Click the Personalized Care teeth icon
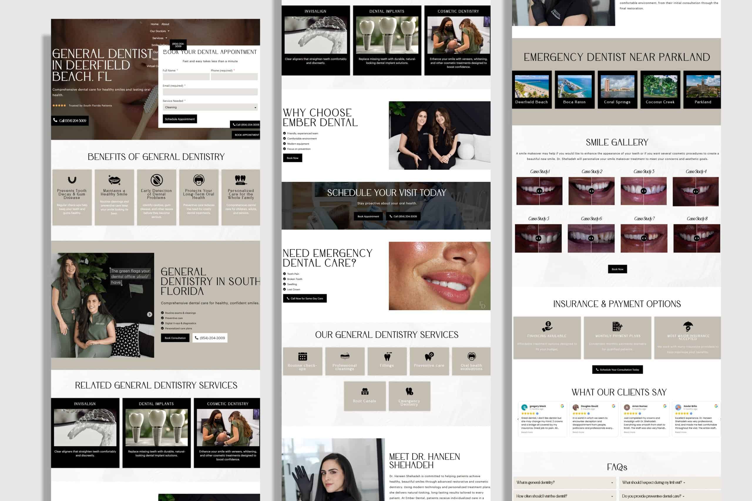The image size is (752, 501). click(241, 180)
